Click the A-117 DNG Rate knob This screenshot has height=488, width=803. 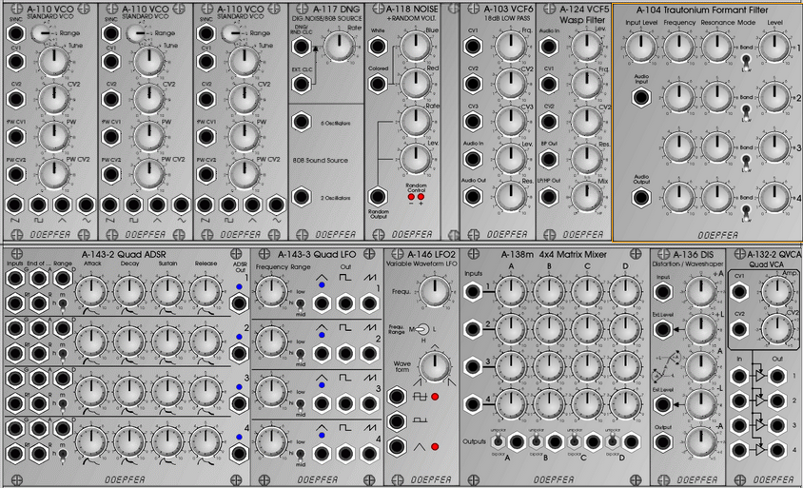point(339,46)
